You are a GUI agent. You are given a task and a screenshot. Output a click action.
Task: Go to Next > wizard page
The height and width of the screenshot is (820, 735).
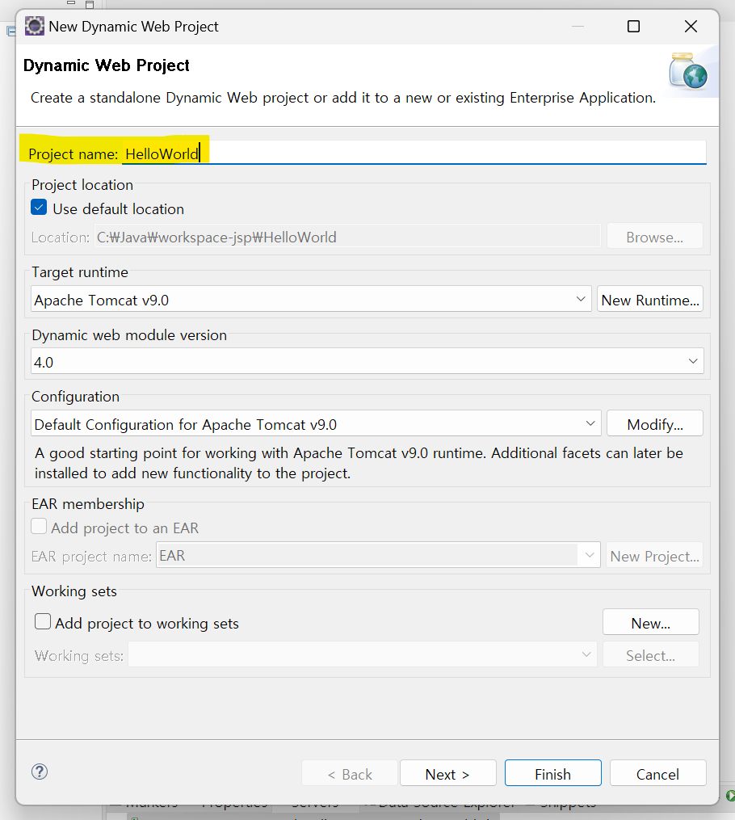(x=448, y=773)
